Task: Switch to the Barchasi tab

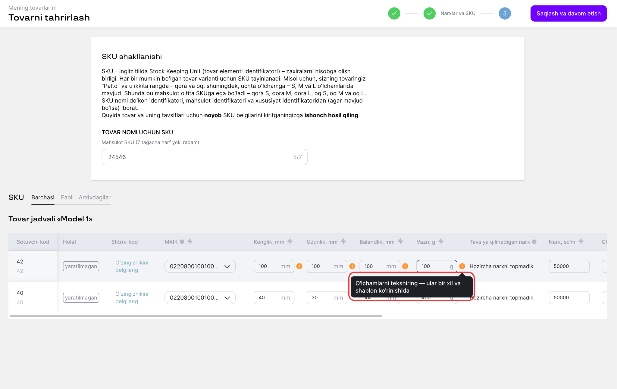Action: click(x=43, y=198)
